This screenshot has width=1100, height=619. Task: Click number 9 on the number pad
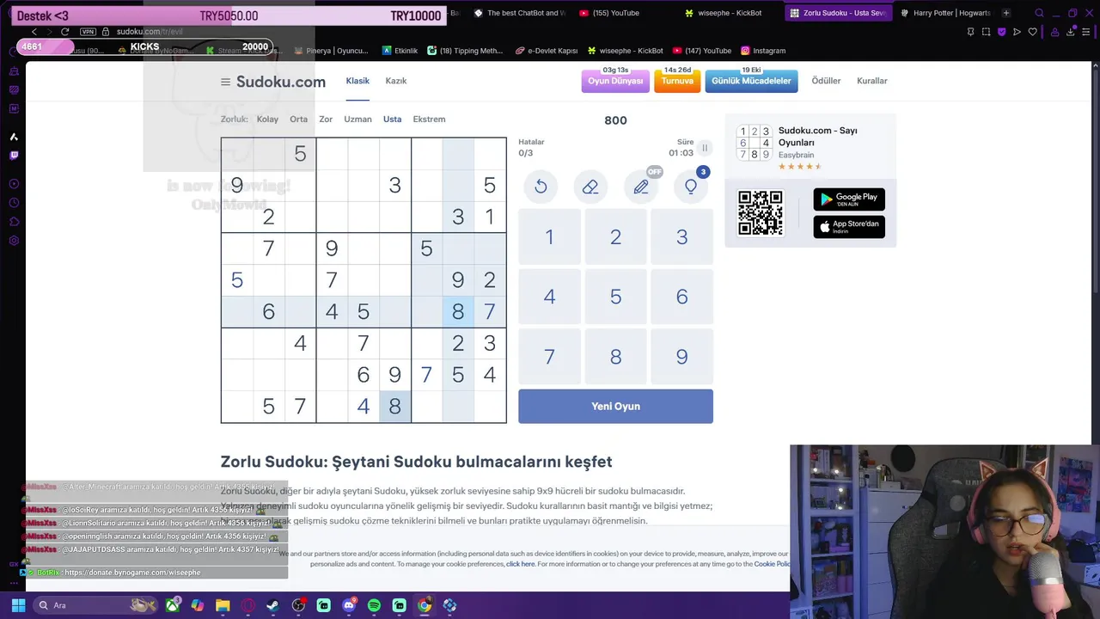pos(681,356)
